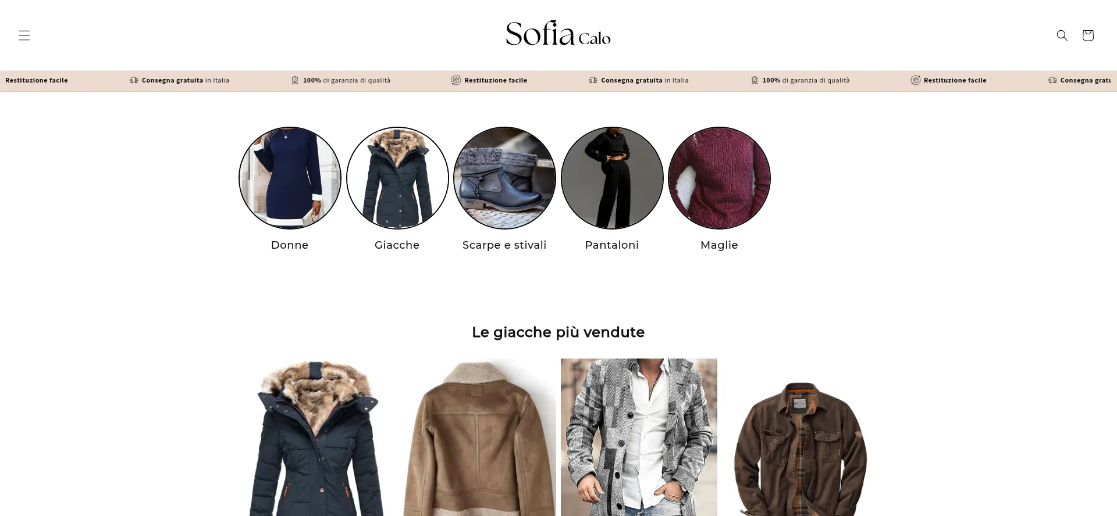
Task: Open the brown suede shearling jacket product
Action: (x=478, y=437)
